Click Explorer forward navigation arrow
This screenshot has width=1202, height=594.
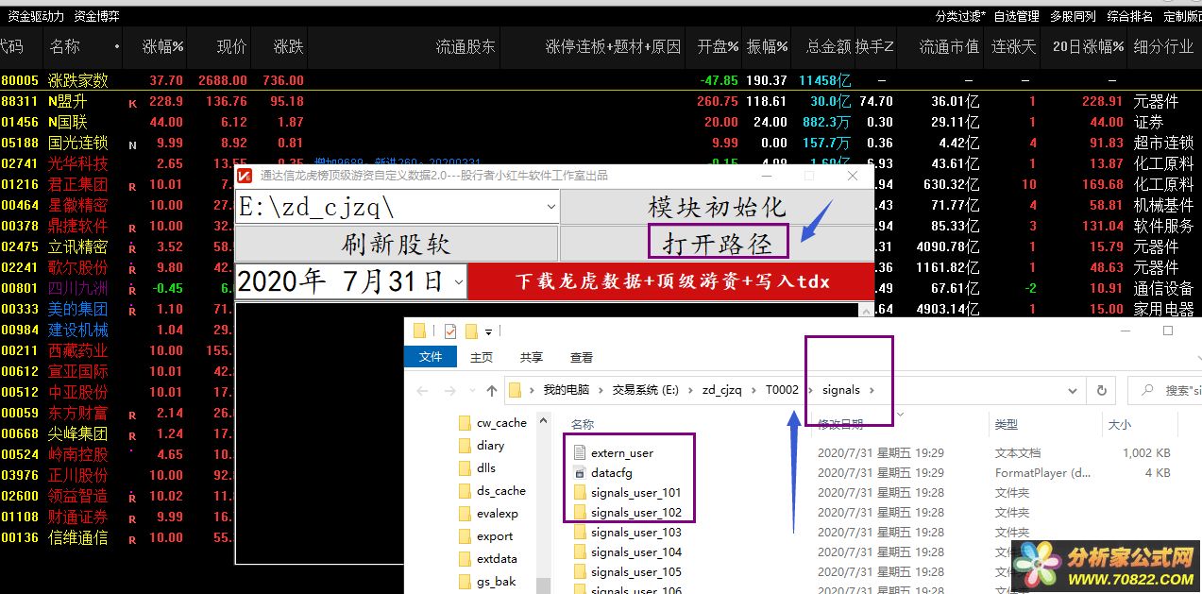[x=449, y=390]
